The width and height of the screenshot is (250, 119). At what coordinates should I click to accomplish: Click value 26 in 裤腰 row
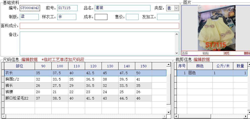pyautogui.click(x=144, y=92)
